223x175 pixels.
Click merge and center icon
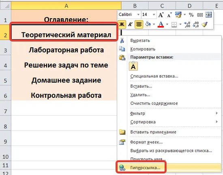209,15
